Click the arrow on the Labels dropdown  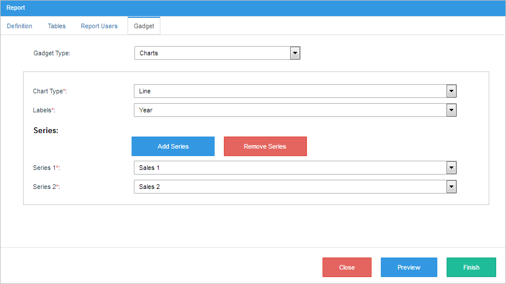452,110
